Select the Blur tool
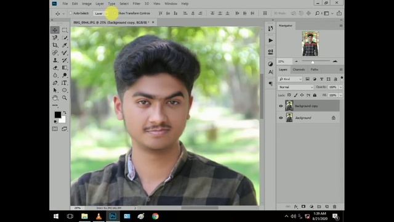The image size is (394, 222). pos(55,75)
